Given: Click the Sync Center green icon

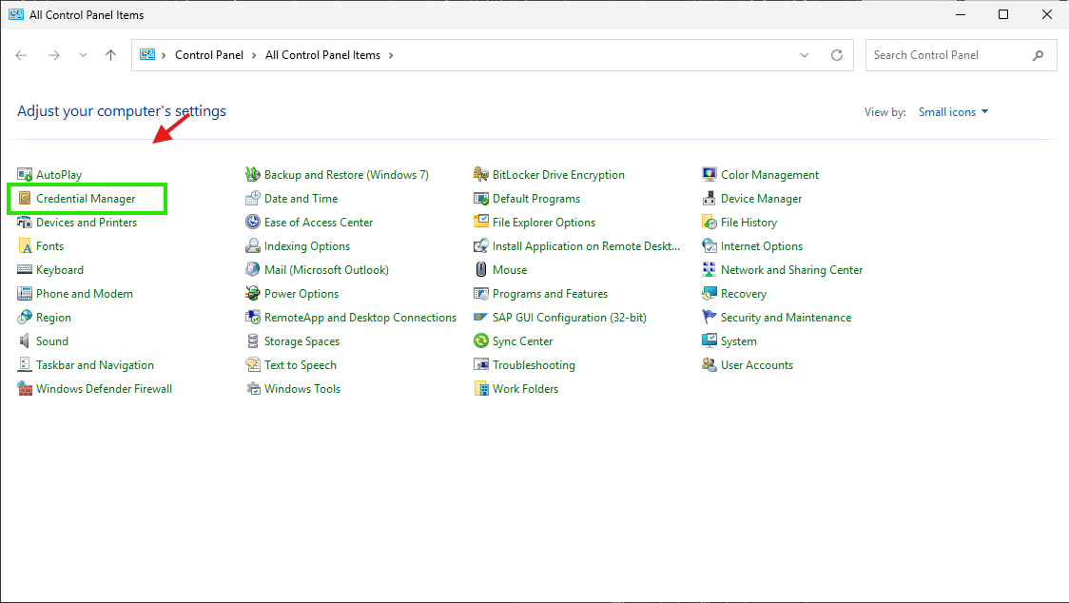Looking at the screenshot, I should [x=481, y=341].
